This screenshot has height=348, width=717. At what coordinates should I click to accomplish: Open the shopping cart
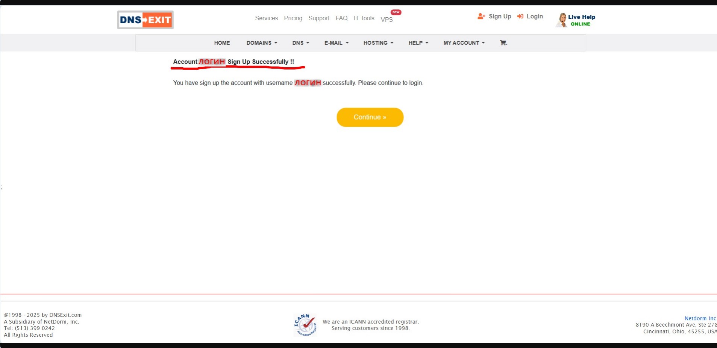(503, 42)
